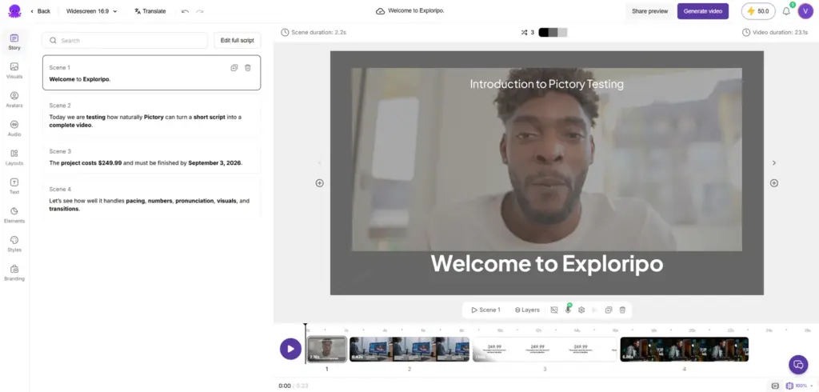Click the microphone voiceover icon
The height and width of the screenshot is (392, 819).
coord(568,310)
